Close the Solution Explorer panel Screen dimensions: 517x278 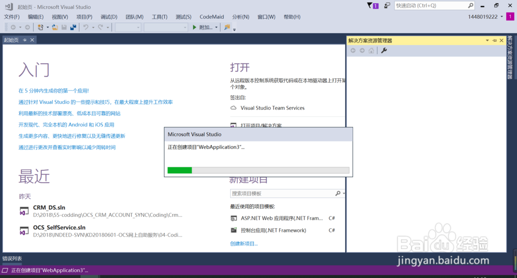(x=501, y=40)
